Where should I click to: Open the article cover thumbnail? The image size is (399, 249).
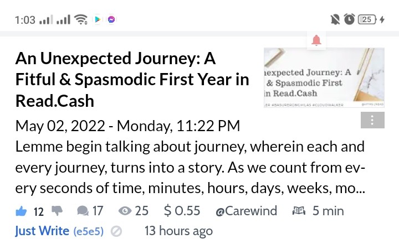click(324, 78)
